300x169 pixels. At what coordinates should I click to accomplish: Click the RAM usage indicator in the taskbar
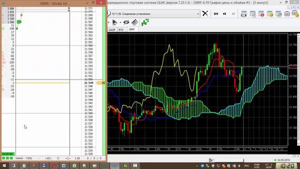257,166
